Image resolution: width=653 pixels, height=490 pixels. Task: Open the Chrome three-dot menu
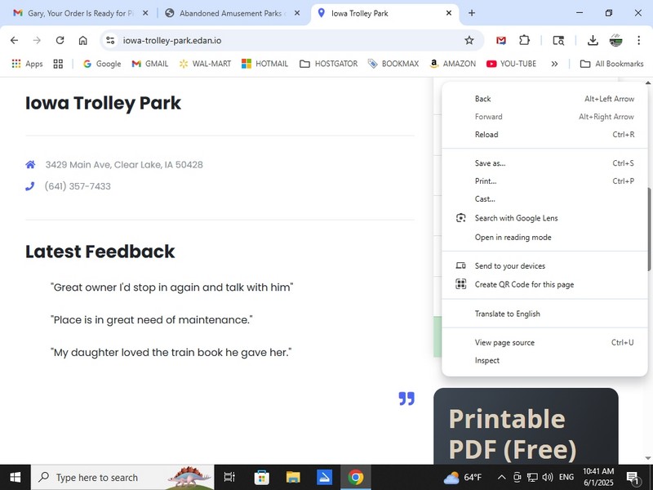tap(638, 40)
